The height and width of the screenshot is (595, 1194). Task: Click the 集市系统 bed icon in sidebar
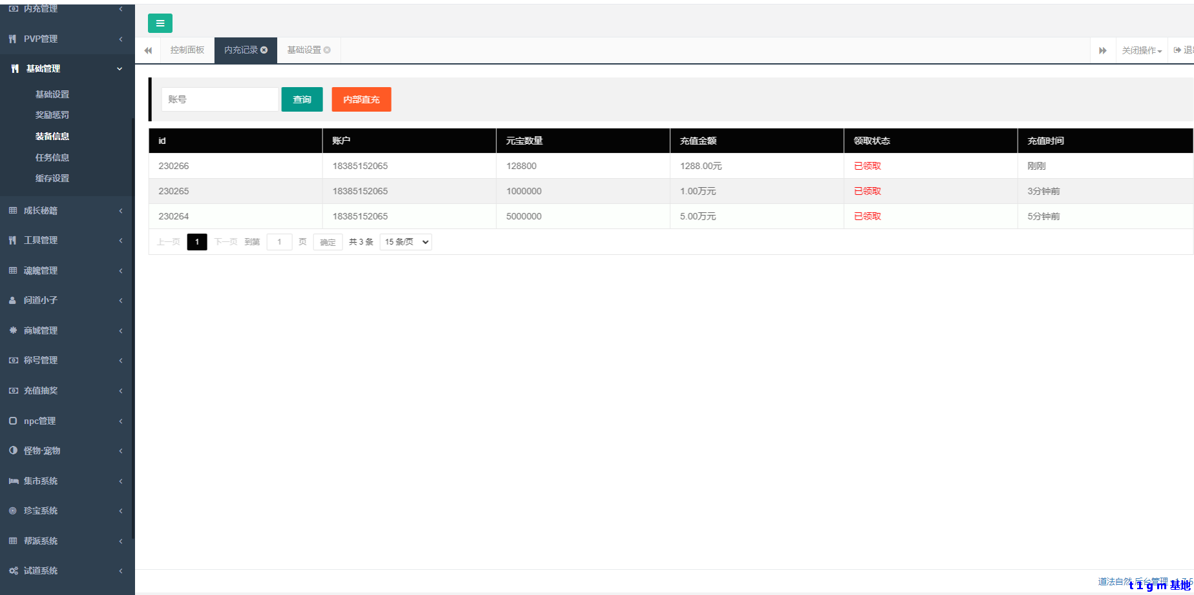point(13,481)
